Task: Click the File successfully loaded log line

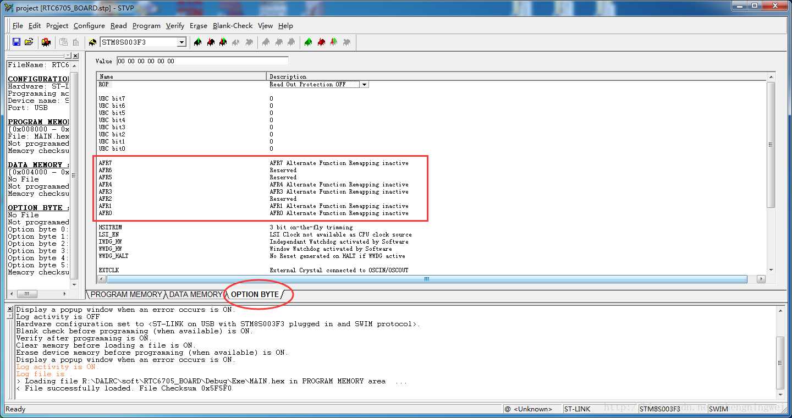Action: [x=124, y=388]
